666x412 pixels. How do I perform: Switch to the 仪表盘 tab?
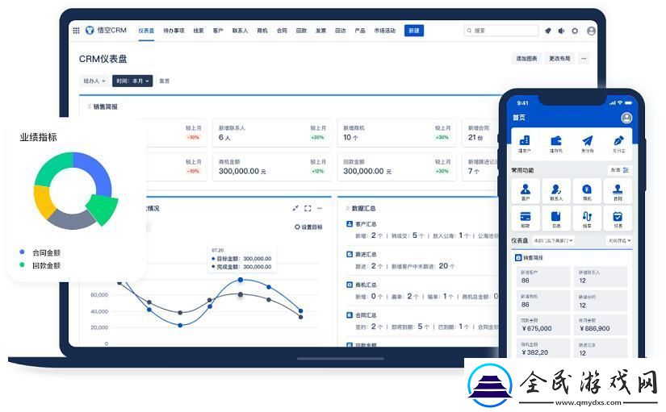coord(146,31)
